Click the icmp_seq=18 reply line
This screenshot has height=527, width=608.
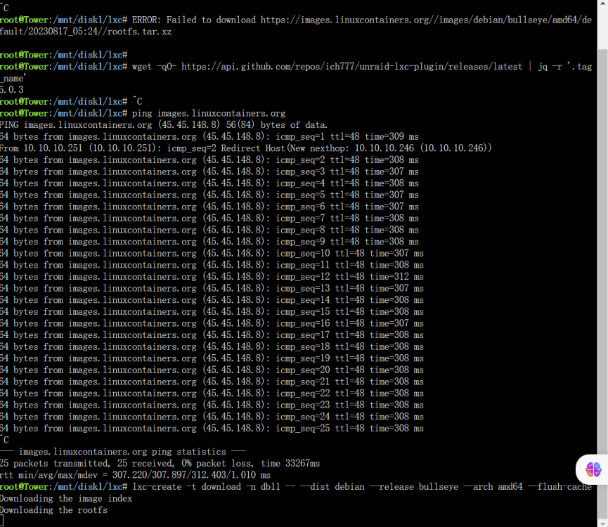(212, 347)
